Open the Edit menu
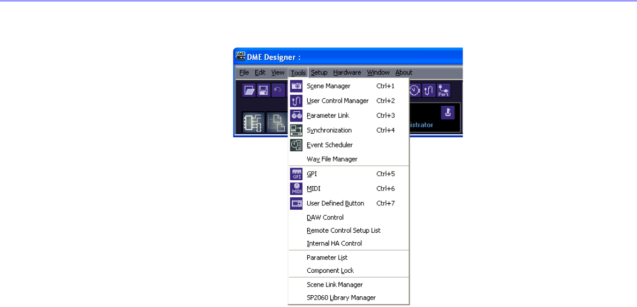This screenshot has width=637, height=307. pos(260,73)
